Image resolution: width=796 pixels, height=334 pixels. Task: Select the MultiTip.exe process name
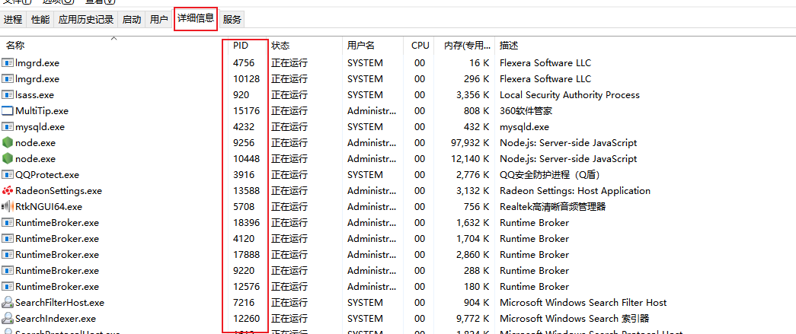(42, 111)
